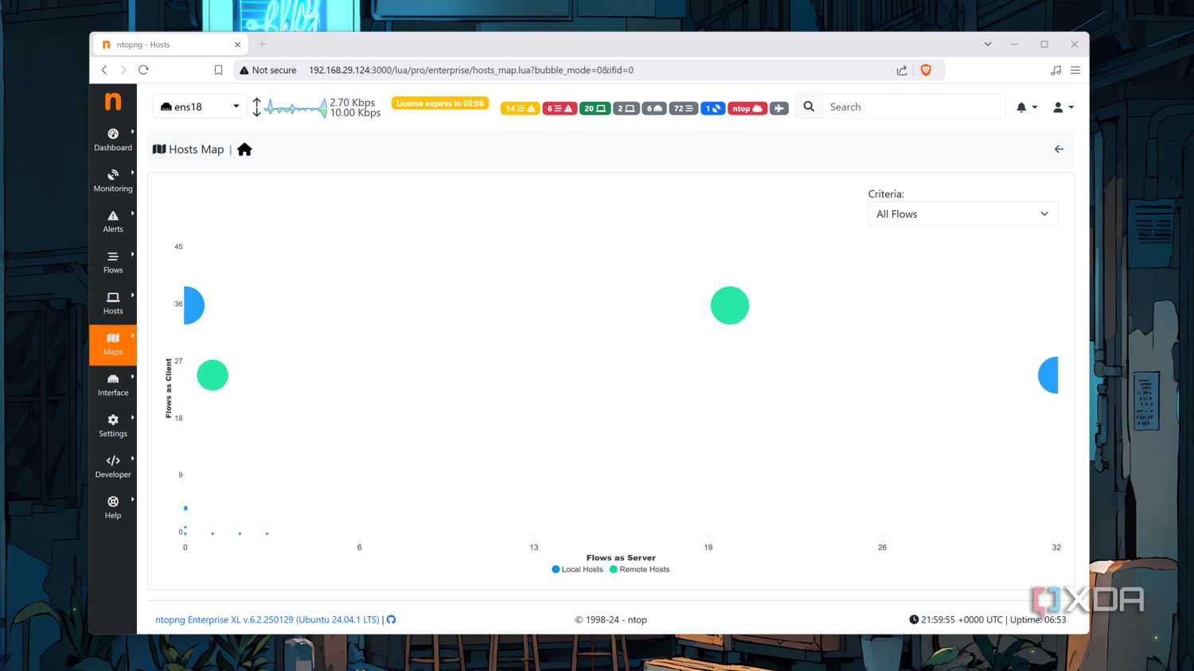Open the browser tab list chevron
Screen dimensions: 1194x671
pos(988,45)
